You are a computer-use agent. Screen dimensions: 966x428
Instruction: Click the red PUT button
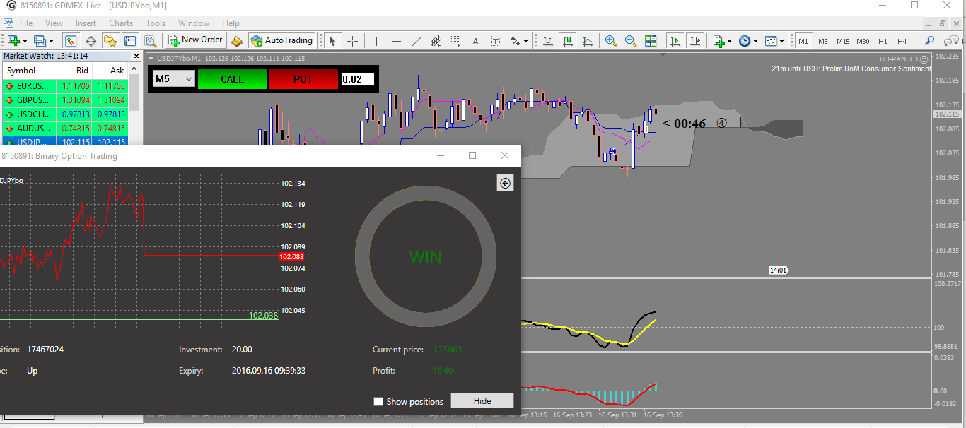pyautogui.click(x=303, y=79)
